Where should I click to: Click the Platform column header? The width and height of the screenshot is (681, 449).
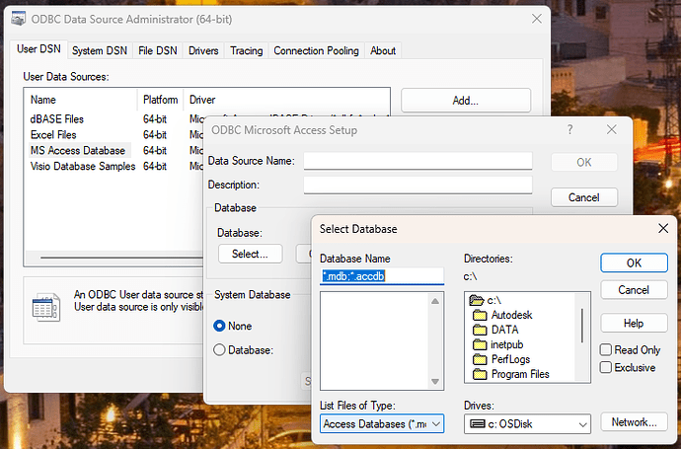(160, 100)
